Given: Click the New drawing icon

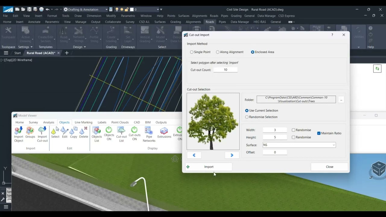Looking at the screenshot, I should click(17, 9).
